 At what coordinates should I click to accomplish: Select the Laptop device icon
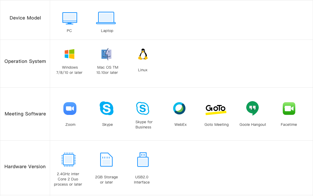click(106, 18)
